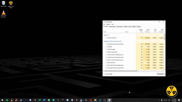Collapse Task Manager with Fewer details
This screenshot has height=102, width=182.
click(108, 74)
